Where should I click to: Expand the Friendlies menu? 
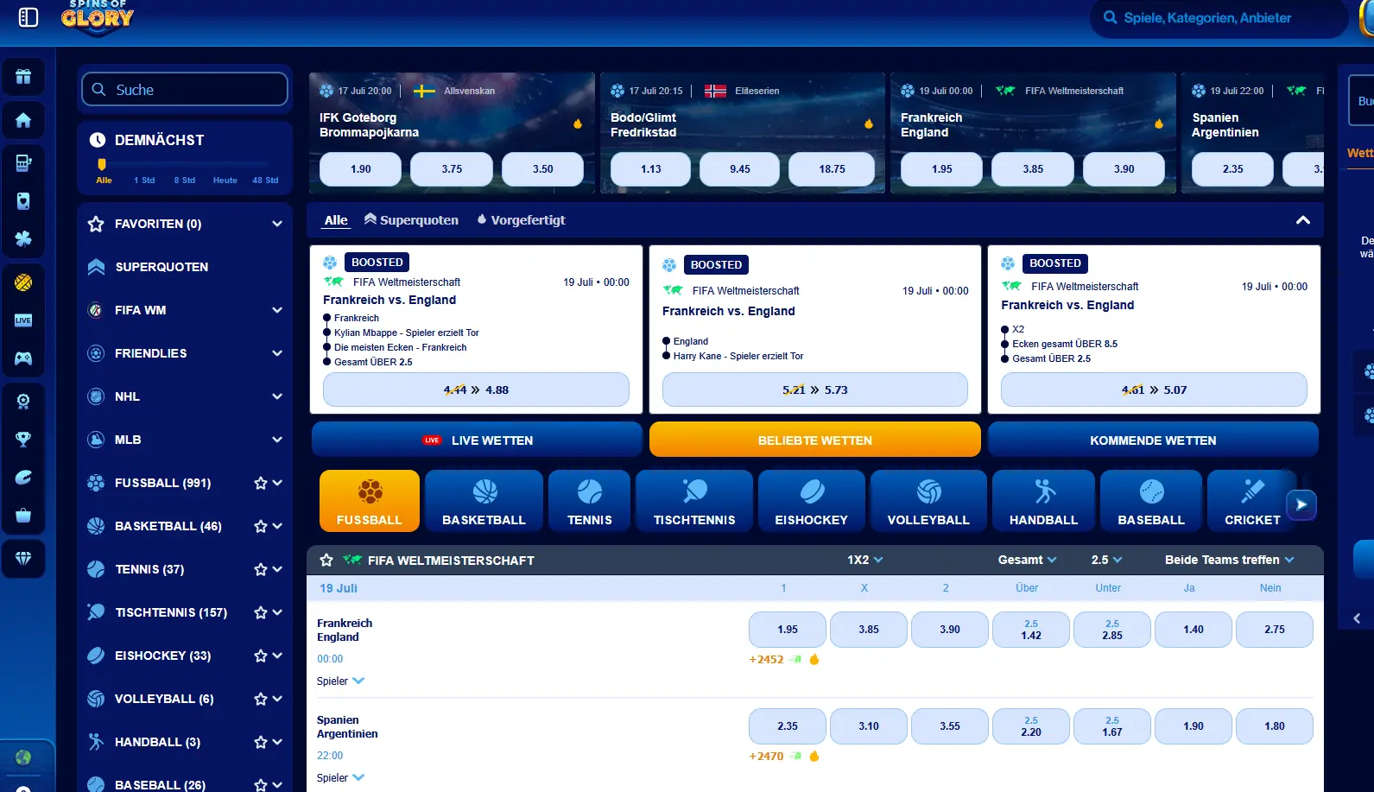[x=277, y=353]
